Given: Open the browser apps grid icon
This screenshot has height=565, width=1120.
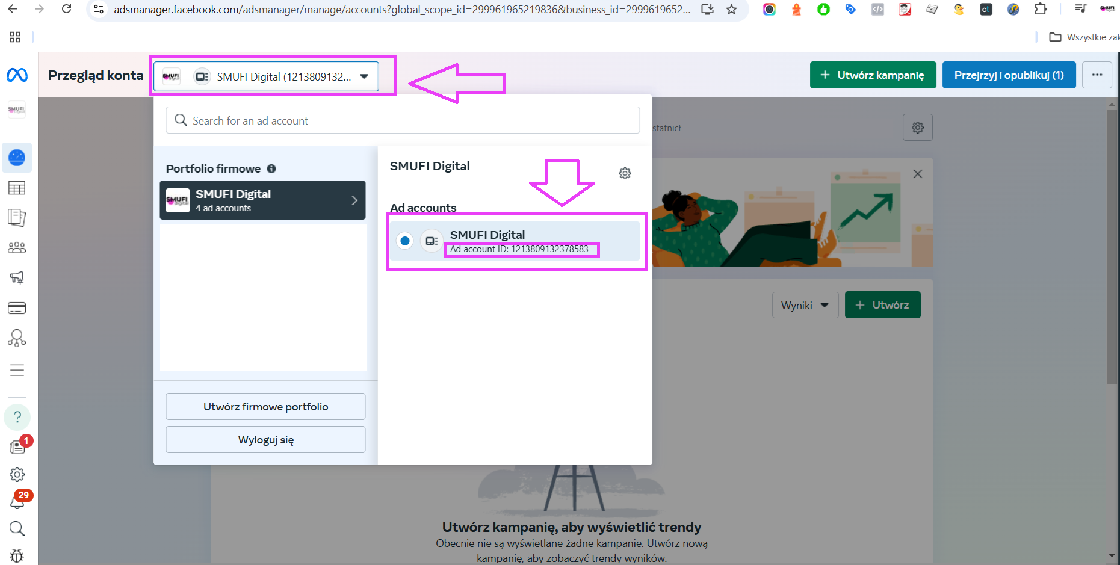Looking at the screenshot, I should pos(15,37).
